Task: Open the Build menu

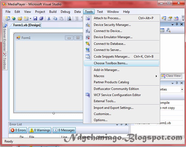Action: pyautogui.click(x=53, y=12)
